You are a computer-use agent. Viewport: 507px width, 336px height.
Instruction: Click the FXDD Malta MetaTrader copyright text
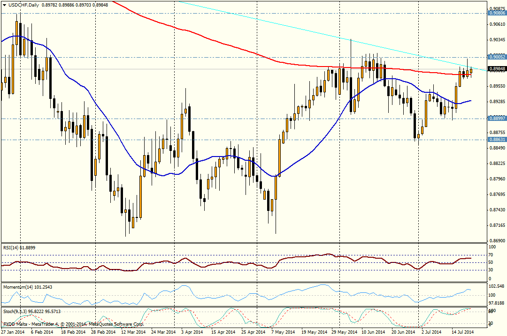(73, 324)
